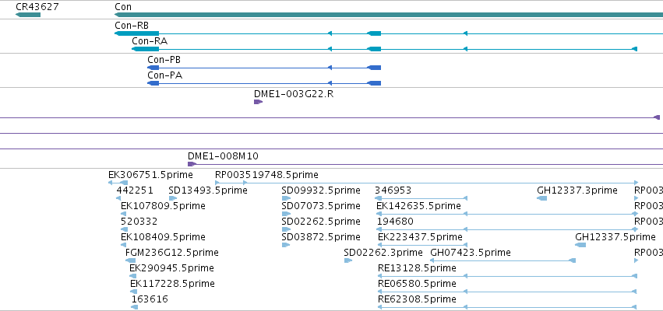Click the DME1-008M10 purple start marker
Screen dimensions: 663x311
[192, 164]
